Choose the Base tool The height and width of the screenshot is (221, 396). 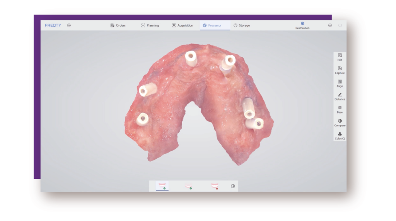pyautogui.click(x=340, y=110)
